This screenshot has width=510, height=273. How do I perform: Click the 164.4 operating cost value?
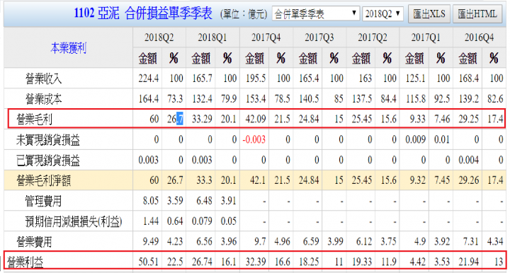coord(148,99)
